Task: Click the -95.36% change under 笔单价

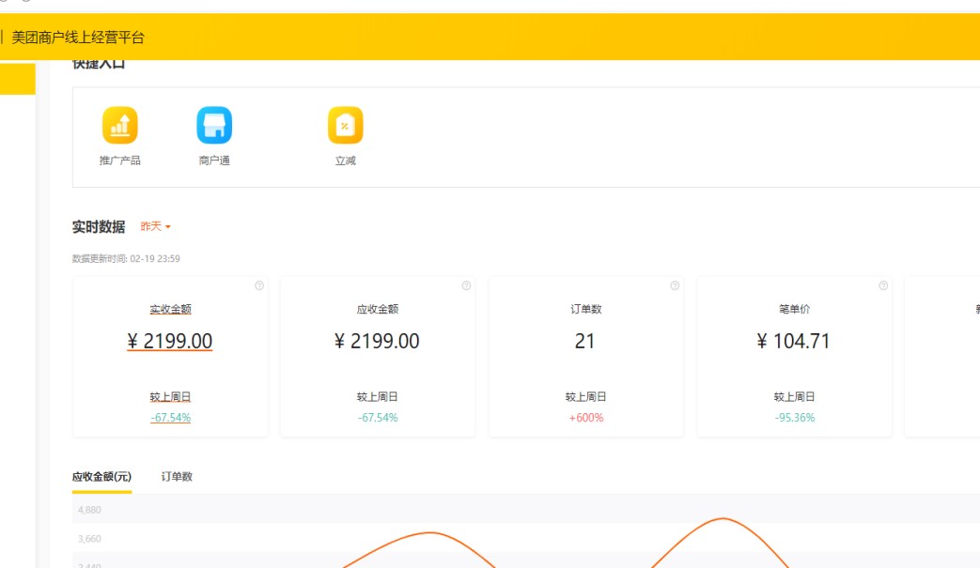Action: click(794, 418)
